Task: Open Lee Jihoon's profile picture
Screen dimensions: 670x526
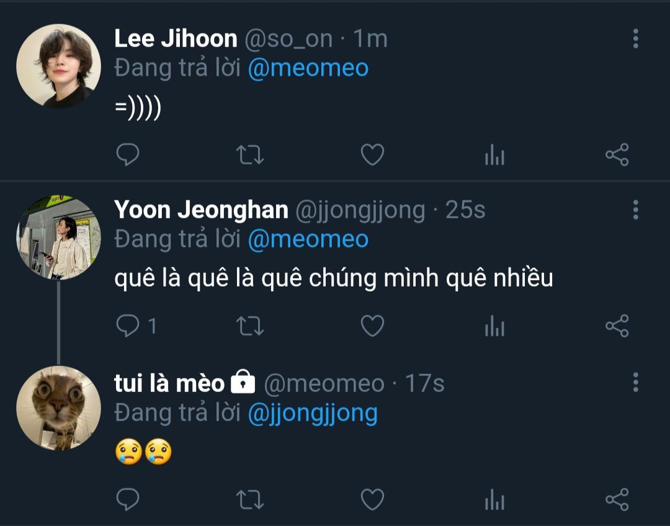Action: pos(58,66)
